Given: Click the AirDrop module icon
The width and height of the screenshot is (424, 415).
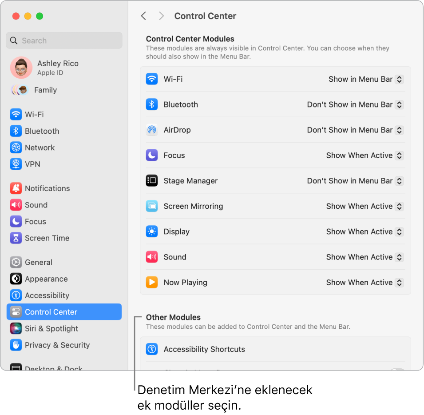Looking at the screenshot, I should pos(152,130).
